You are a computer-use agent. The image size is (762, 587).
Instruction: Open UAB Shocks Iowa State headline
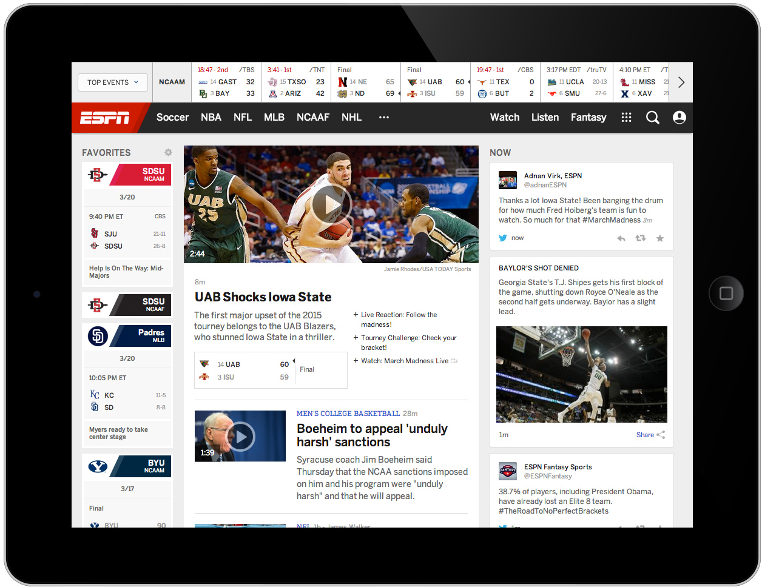[x=263, y=297]
